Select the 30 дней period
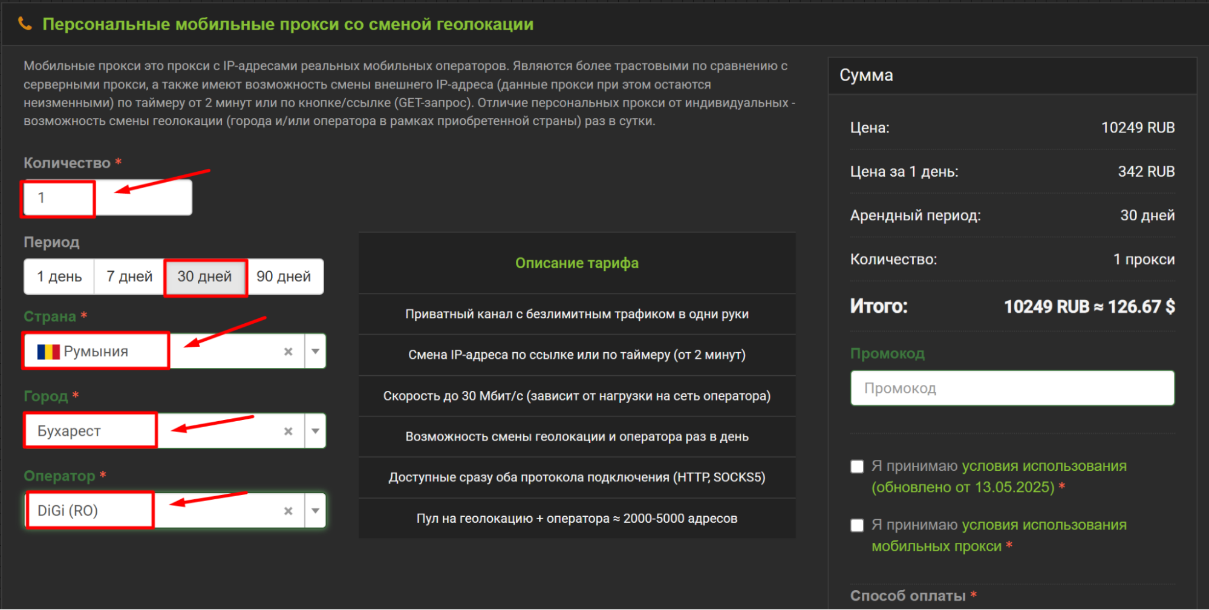 coord(204,277)
